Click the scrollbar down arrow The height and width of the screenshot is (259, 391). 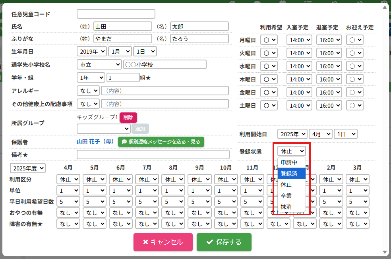click(385, 252)
